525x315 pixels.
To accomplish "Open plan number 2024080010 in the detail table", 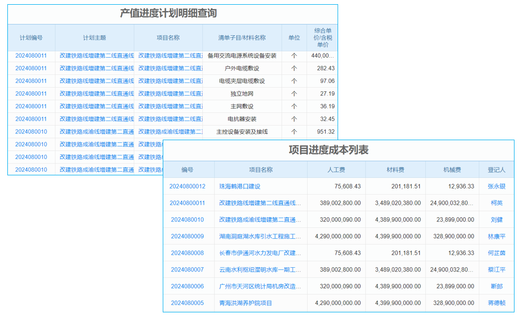I will [x=29, y=131].
